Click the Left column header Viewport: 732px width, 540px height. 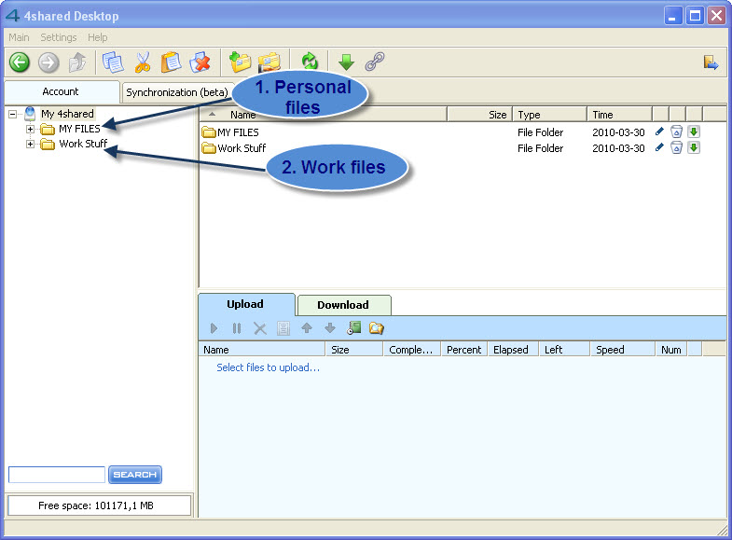(x=564, y=350)
